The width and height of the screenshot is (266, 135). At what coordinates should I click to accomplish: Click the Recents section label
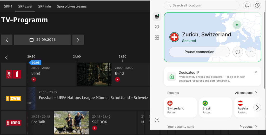tap(173, 93)
